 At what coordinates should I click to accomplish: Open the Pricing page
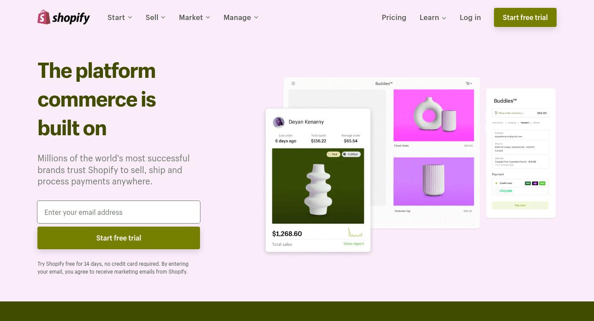click(x=394, y=17)
